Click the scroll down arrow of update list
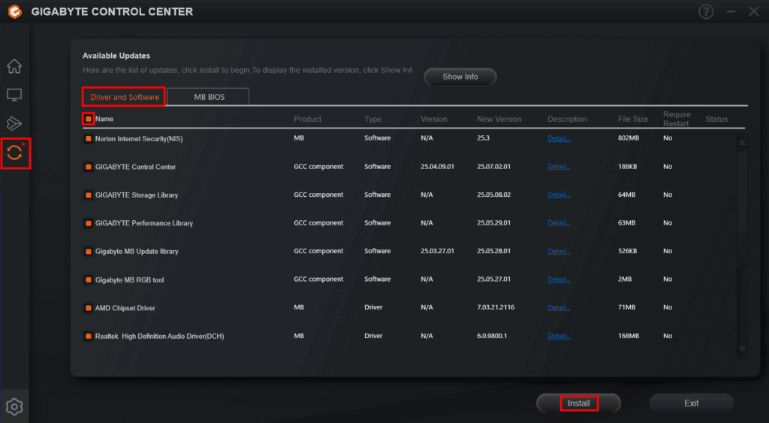The height and width of the screenshot is (423, 769). coord(742,349)
